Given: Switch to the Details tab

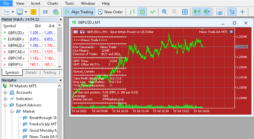Looking at the screenshot, I should (31, 73).
